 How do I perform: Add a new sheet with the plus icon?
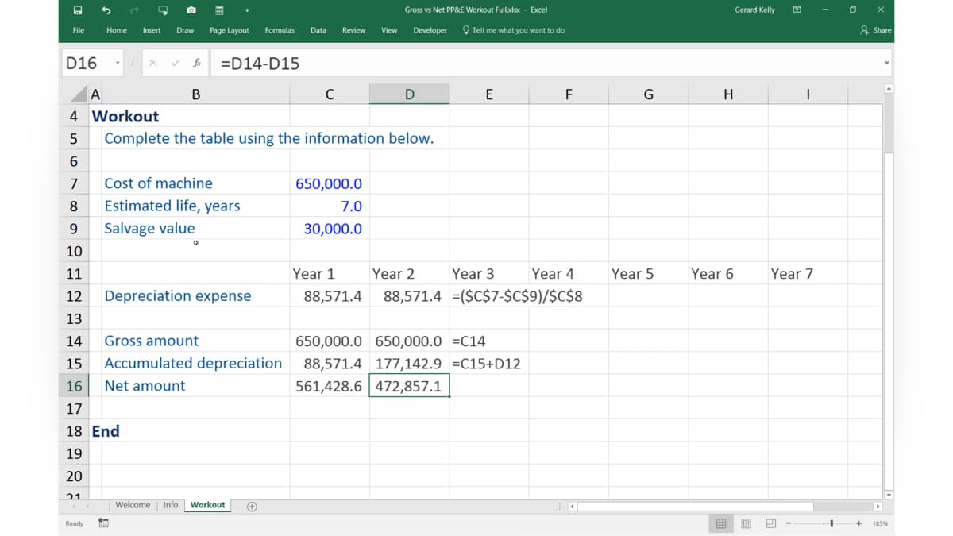(x=251, y=506)
